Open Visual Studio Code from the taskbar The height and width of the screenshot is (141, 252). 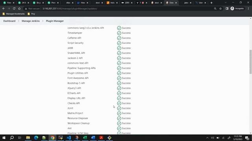pos(69,137)
